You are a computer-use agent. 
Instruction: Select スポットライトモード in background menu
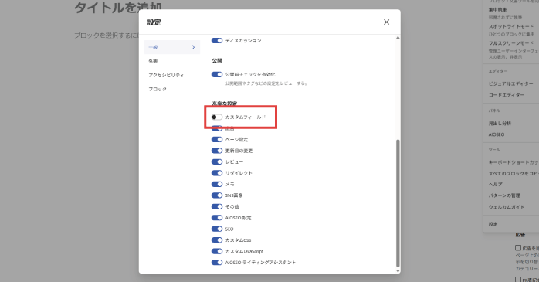pos(511,26)
